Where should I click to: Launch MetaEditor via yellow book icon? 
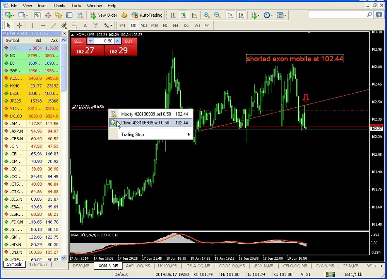pyautogui.click(x=124, y=15)
